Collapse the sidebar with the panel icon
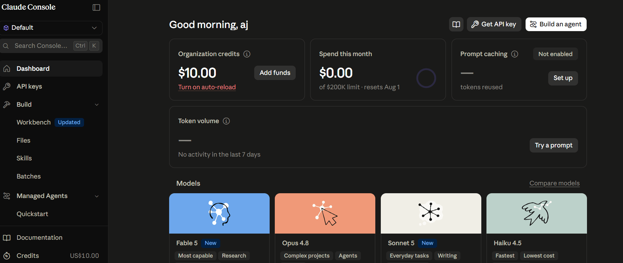Viewport: 623px width, 263px height. [x=96, y=8]
